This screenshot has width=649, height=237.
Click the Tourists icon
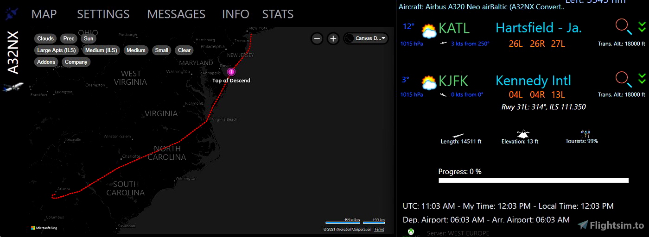[585, 133]
